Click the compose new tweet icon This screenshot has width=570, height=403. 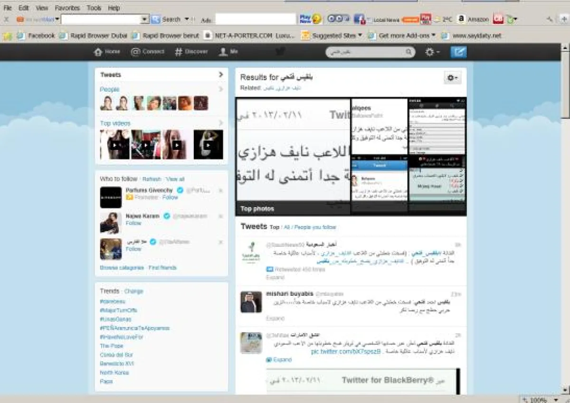pyautogui.click(x=458, y=52)
